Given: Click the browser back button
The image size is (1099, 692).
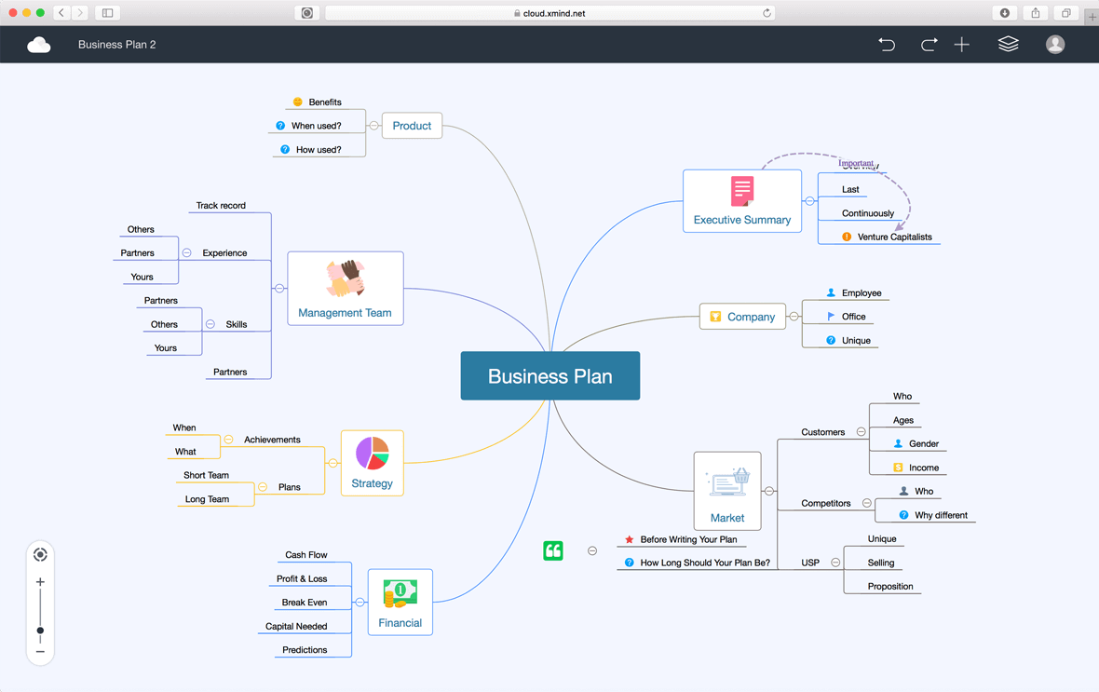Looking at the screenshot, I should pos(61,13).
